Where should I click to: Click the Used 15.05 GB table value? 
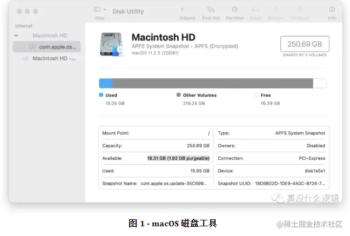(x=200, y=171)
